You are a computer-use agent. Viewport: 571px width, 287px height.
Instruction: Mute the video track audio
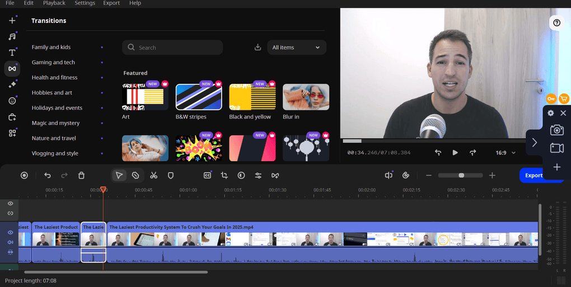point(10,242)
